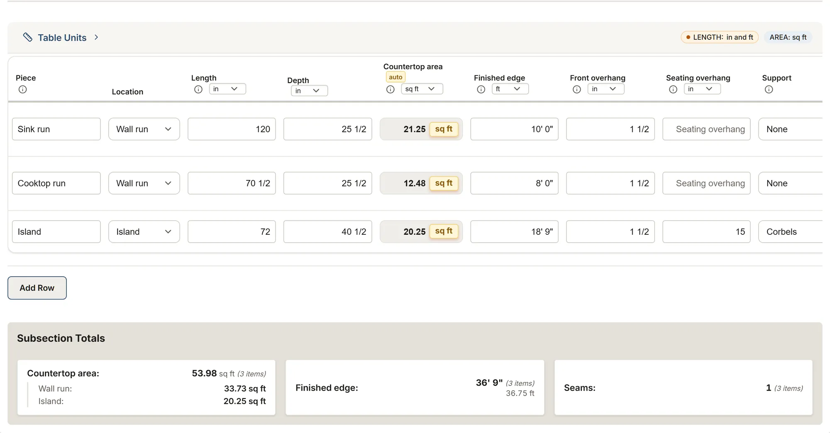Open Finished edge ft unit dropdown
Viewport: 830px width, 433px height.
pos(510,89)
